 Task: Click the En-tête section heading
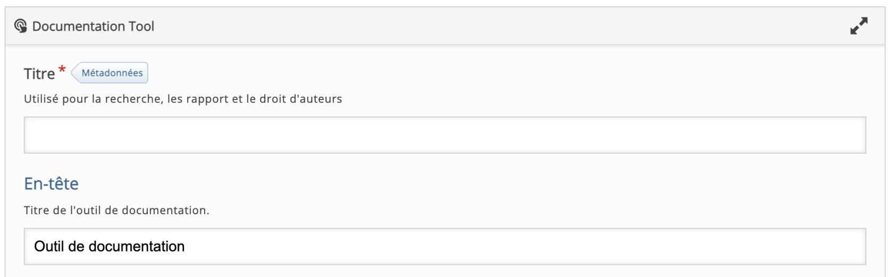pyautogui.click(x=51, y=183)
